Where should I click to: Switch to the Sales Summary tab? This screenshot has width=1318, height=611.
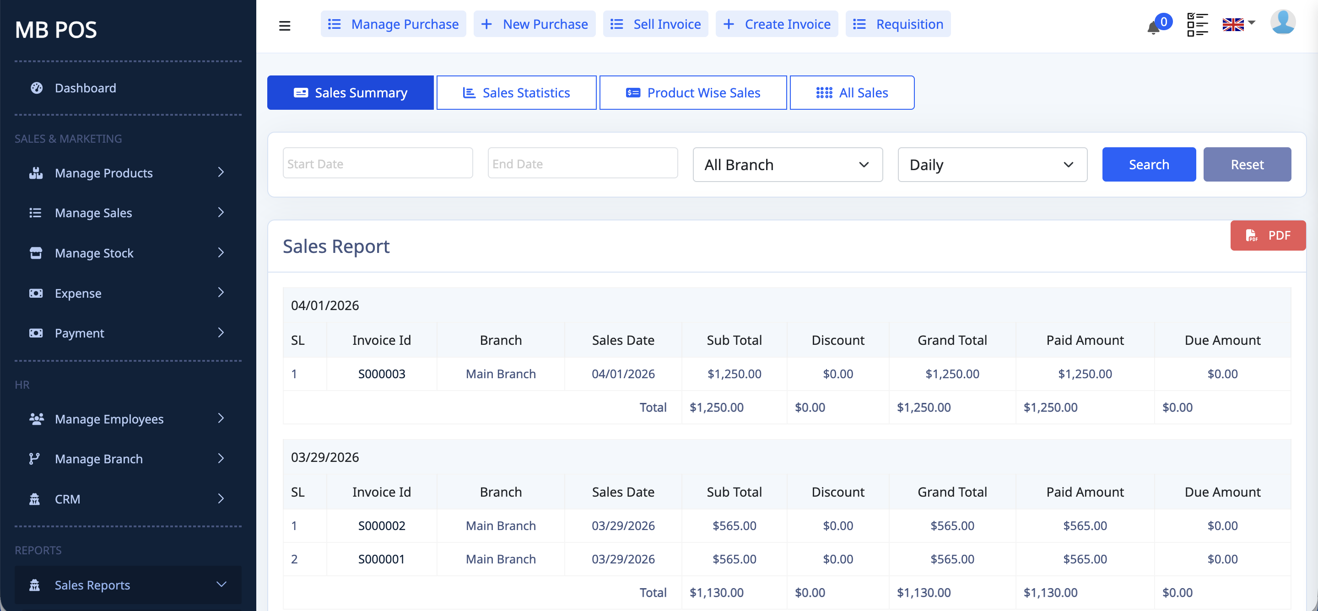[350, 92]
